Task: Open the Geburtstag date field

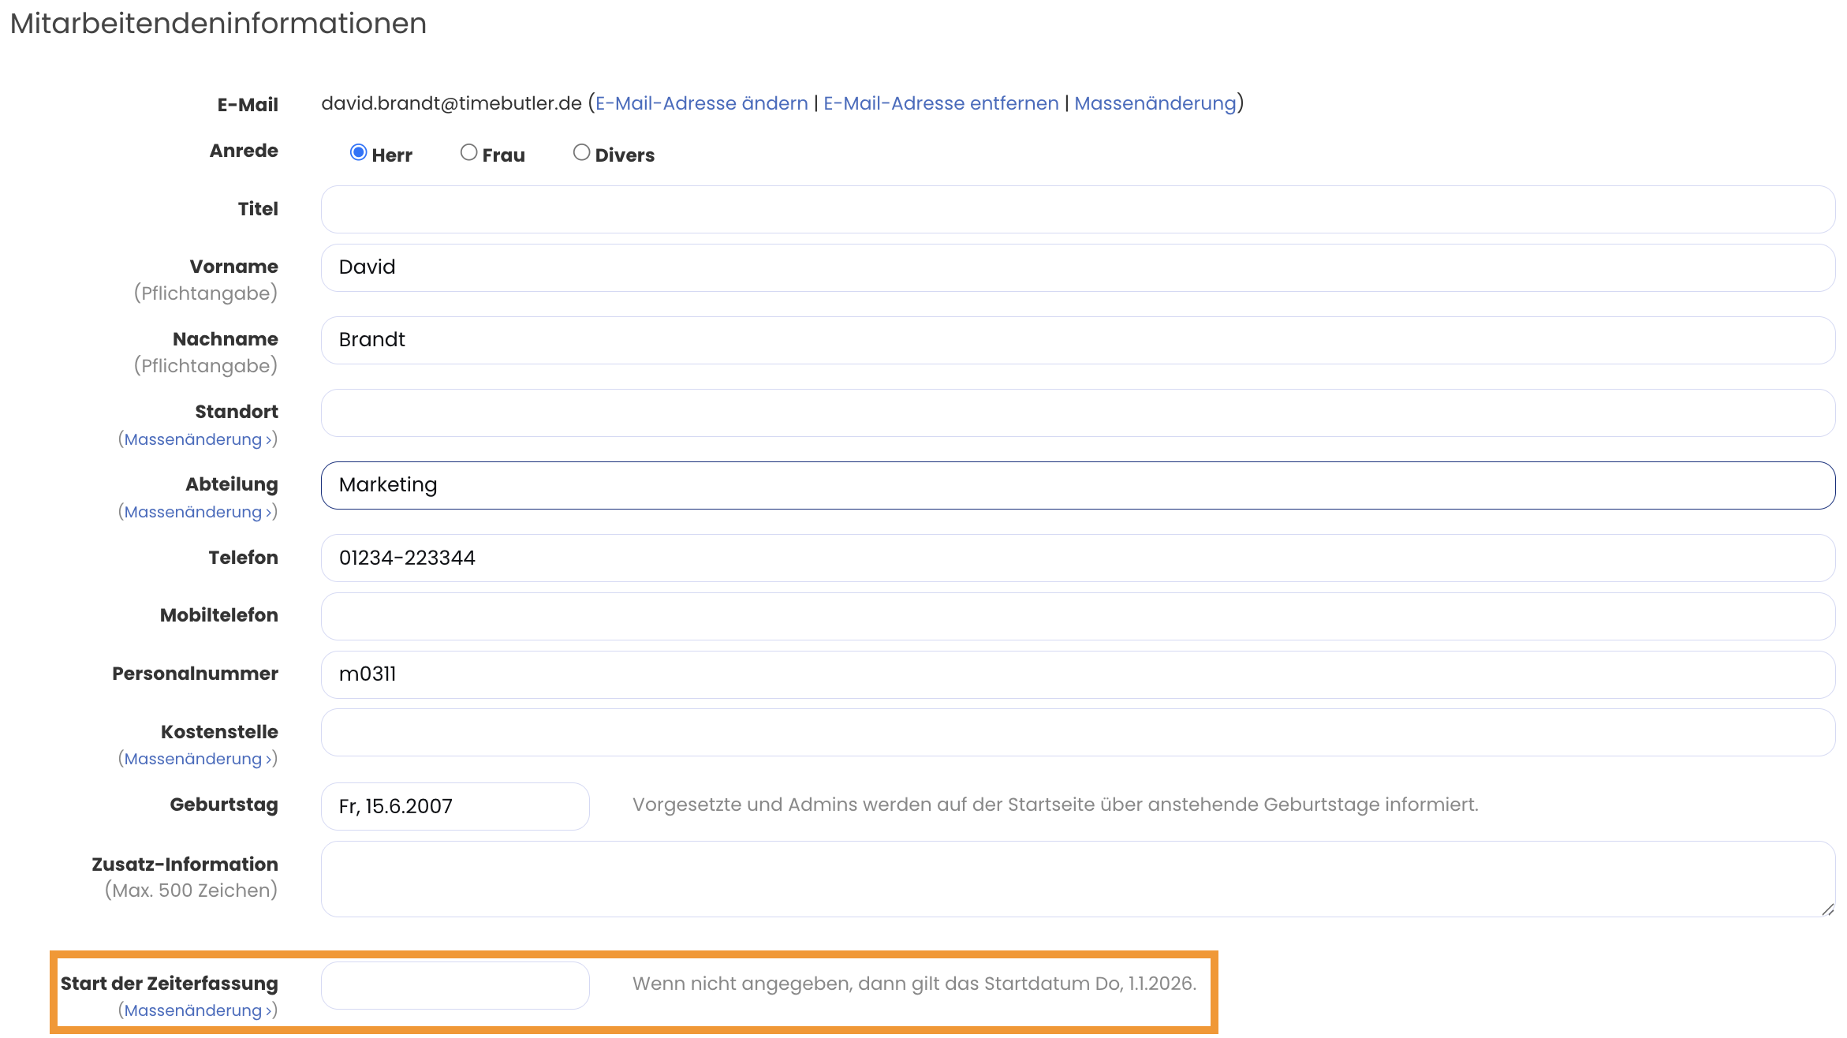Action: click(455, 807)
